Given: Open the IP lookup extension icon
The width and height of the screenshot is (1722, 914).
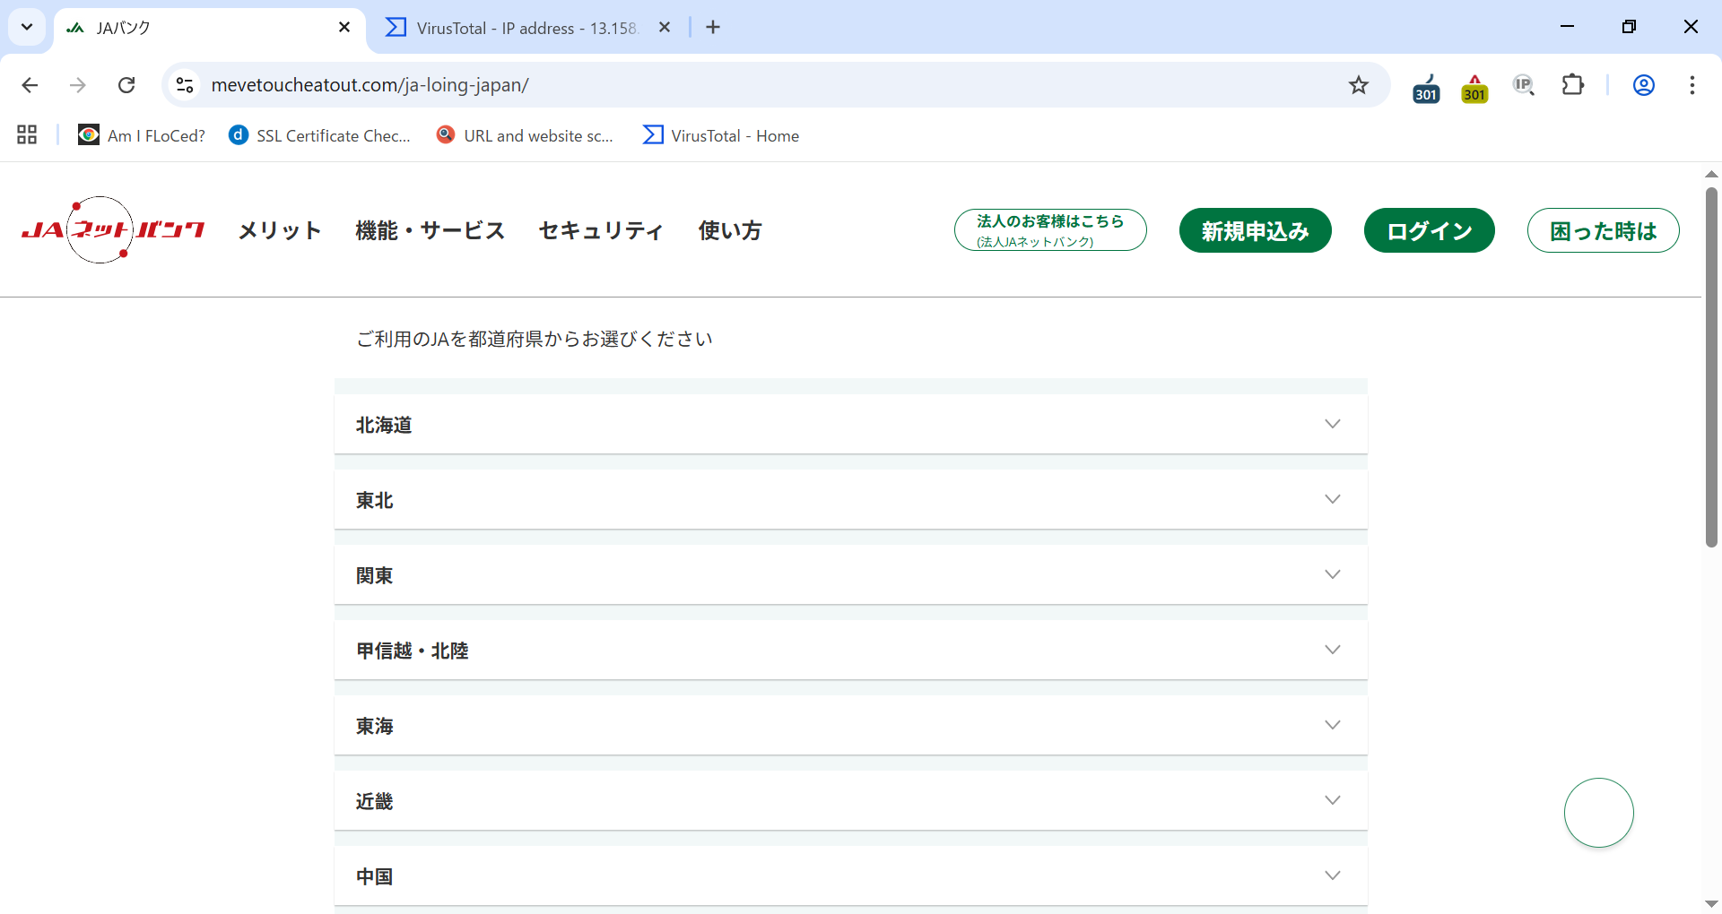Looking at the screenshot, I should coord(1524,85).
